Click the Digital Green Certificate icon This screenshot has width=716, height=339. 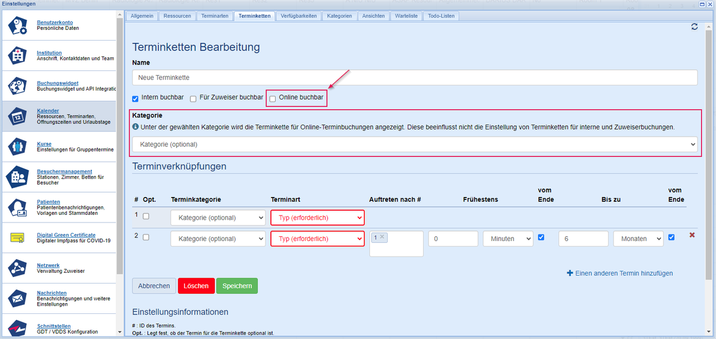(17, 238)
